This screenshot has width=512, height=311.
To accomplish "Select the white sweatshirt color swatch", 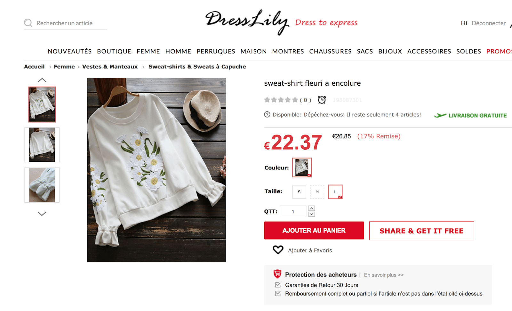I will click(x=302, y=167).
